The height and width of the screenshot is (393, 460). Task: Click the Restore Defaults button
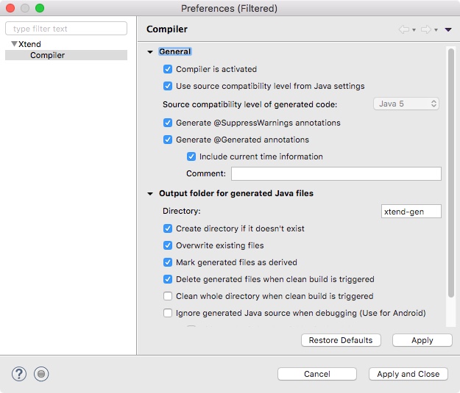click(341, 340)
